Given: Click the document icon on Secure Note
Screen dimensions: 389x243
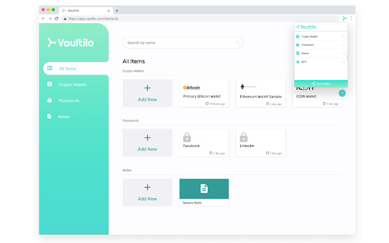Looking at the screenshot, I should (204, 189).
